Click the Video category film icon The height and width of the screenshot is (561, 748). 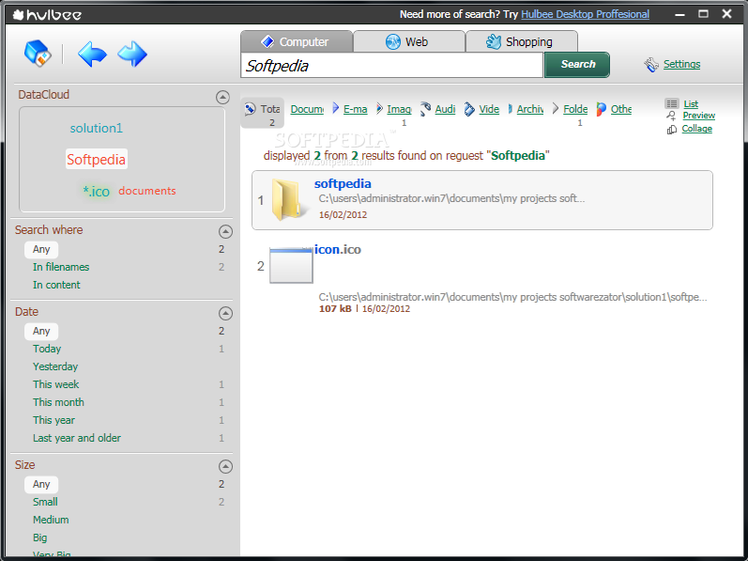point(470,109)
